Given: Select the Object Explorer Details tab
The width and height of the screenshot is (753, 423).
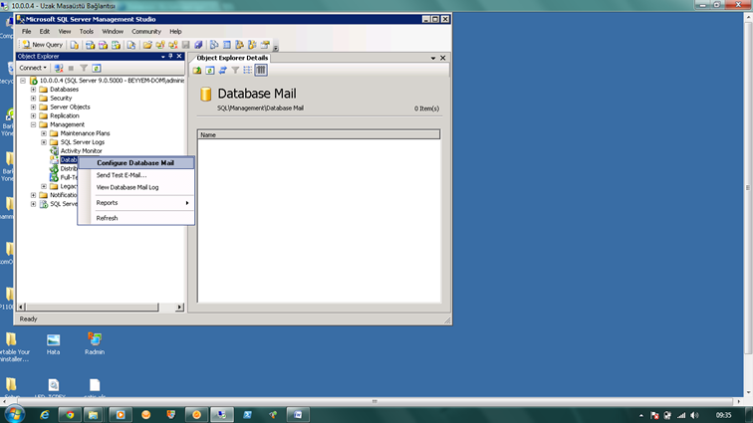Looking at the screenshot, I should click(x=232, y=58).
